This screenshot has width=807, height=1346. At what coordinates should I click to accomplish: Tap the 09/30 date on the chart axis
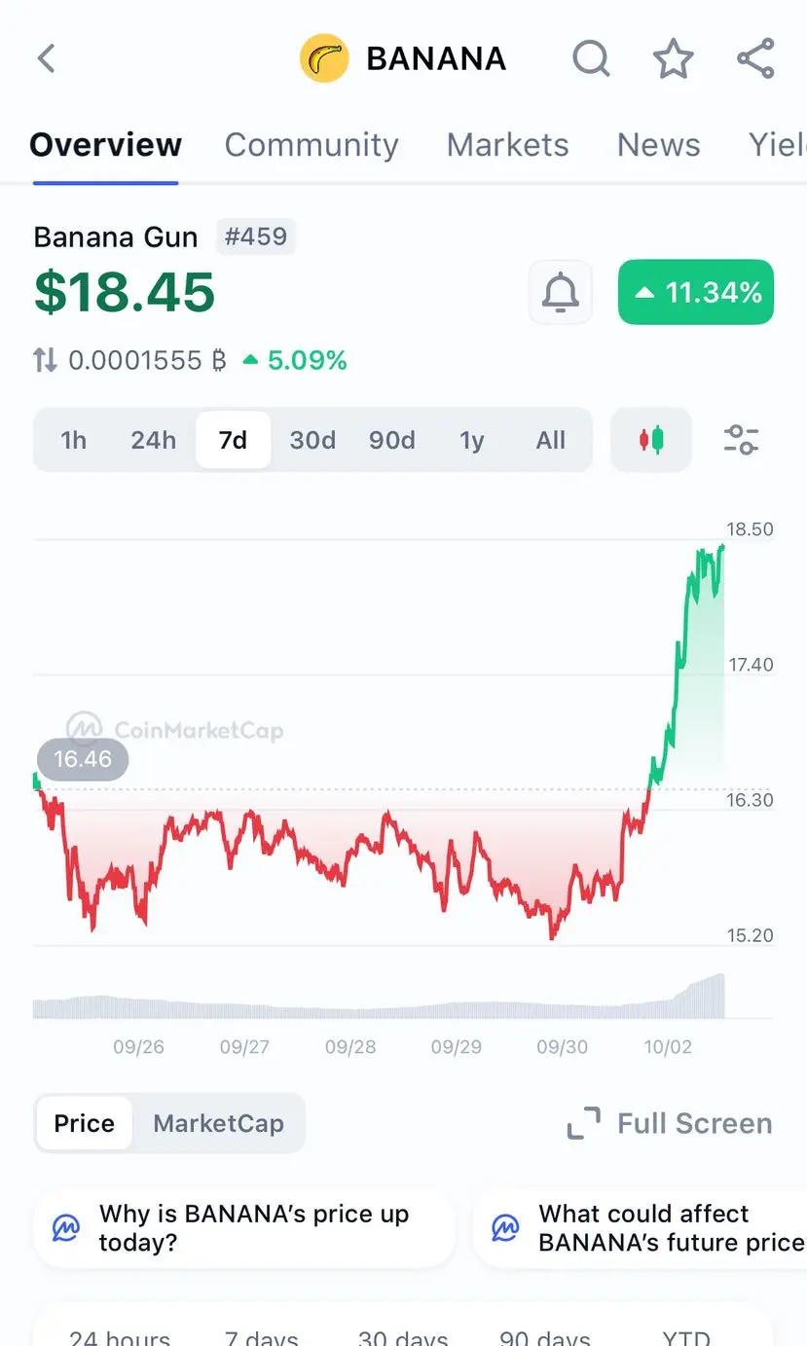(x=563, y=1047)
